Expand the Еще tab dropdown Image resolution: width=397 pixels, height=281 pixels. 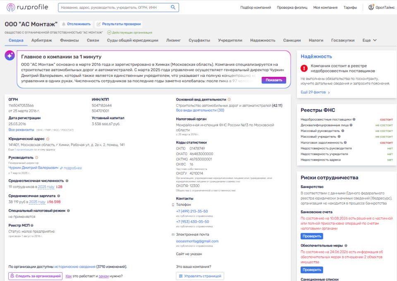[369, 40]
